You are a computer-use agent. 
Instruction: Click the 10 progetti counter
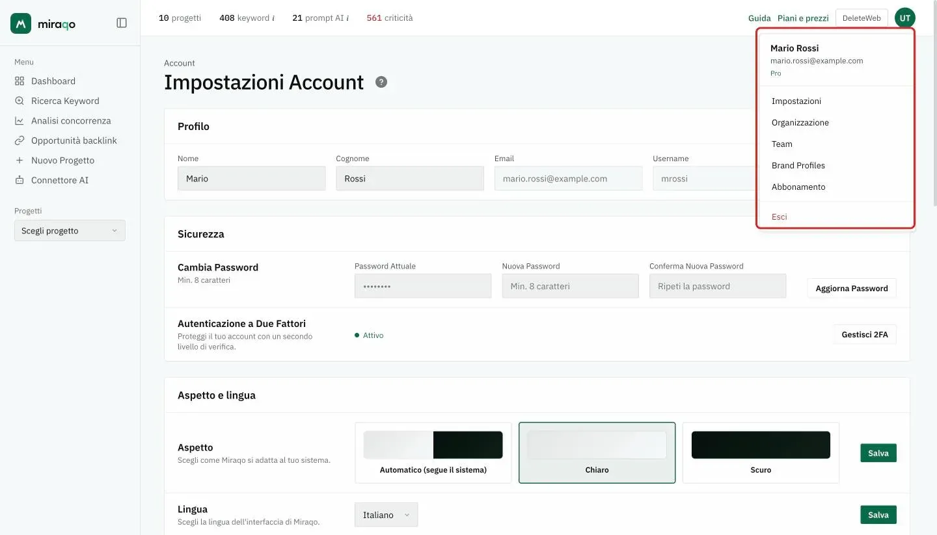(x=180, y=18)
